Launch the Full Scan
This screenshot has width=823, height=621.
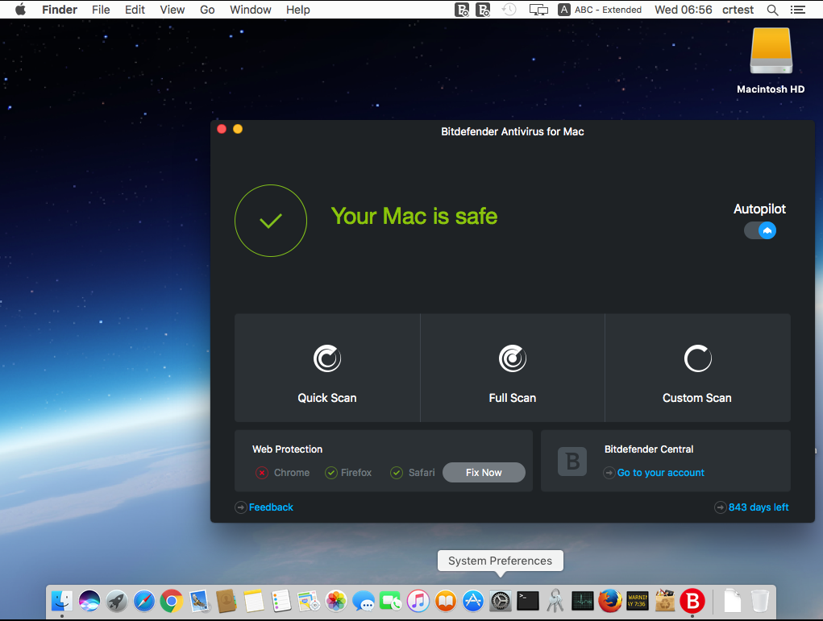coord(513,367)
